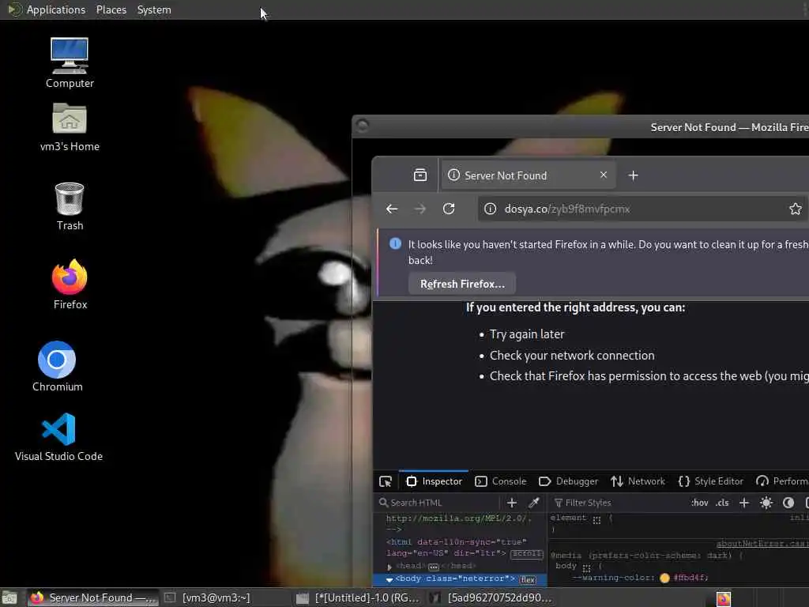Viewport: 809px width, 607px height.
Task: Reload the page in Firefox
Action: [x=449, y=209]
